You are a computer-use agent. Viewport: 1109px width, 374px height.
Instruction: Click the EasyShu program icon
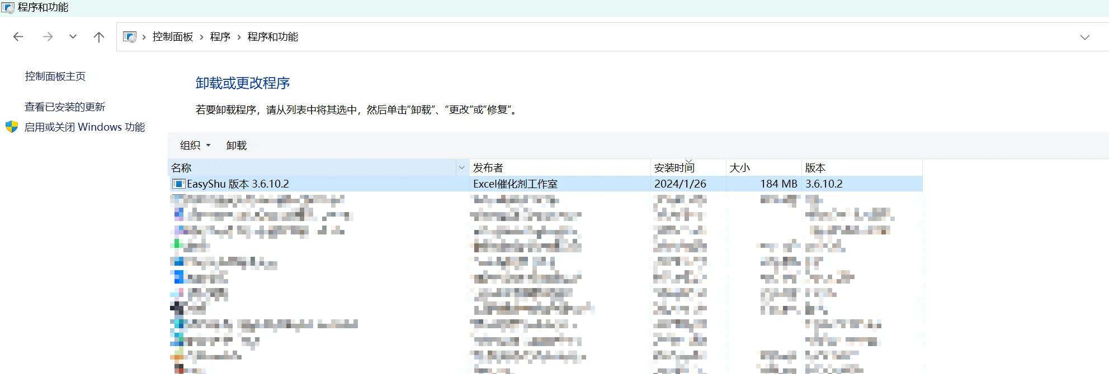pyautogui.click(x=178, y=184)
